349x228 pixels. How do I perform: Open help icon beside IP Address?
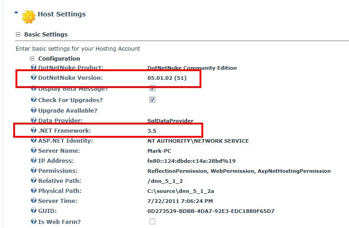(34, 161)
